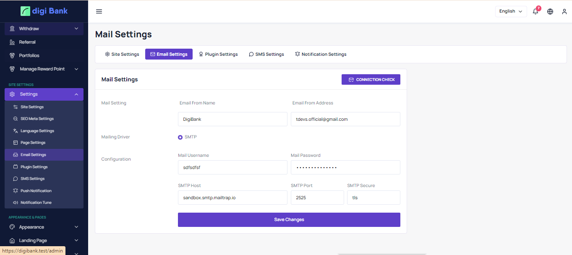Select the SMTP mailing driver radio
This screenshot has width=572, height=255.
pyautogui.click(x=180, y=137)
